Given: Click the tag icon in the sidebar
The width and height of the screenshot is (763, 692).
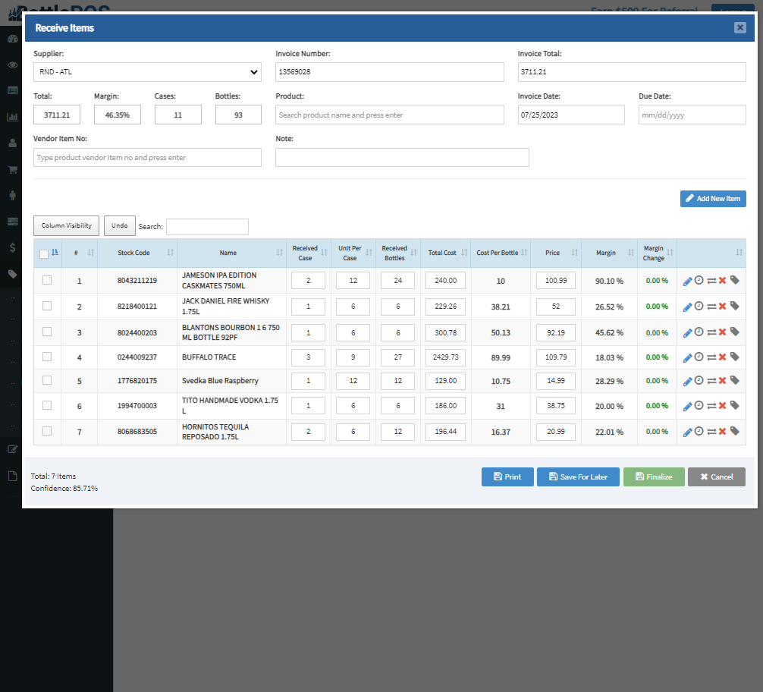Looking at the screenshot, I should (x=12, y=272).
